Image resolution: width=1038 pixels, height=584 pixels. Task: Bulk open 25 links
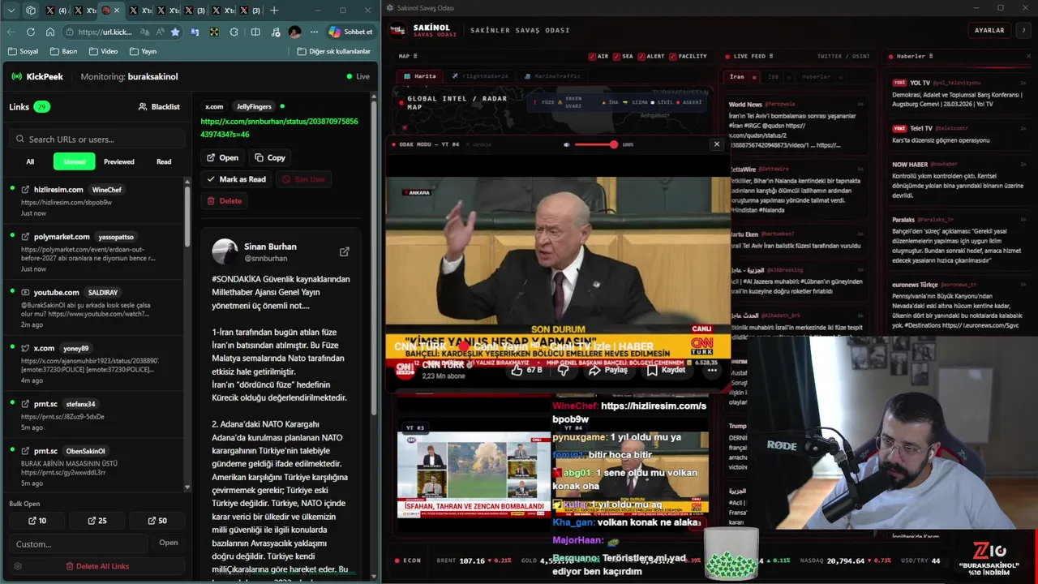pos(97,521)
